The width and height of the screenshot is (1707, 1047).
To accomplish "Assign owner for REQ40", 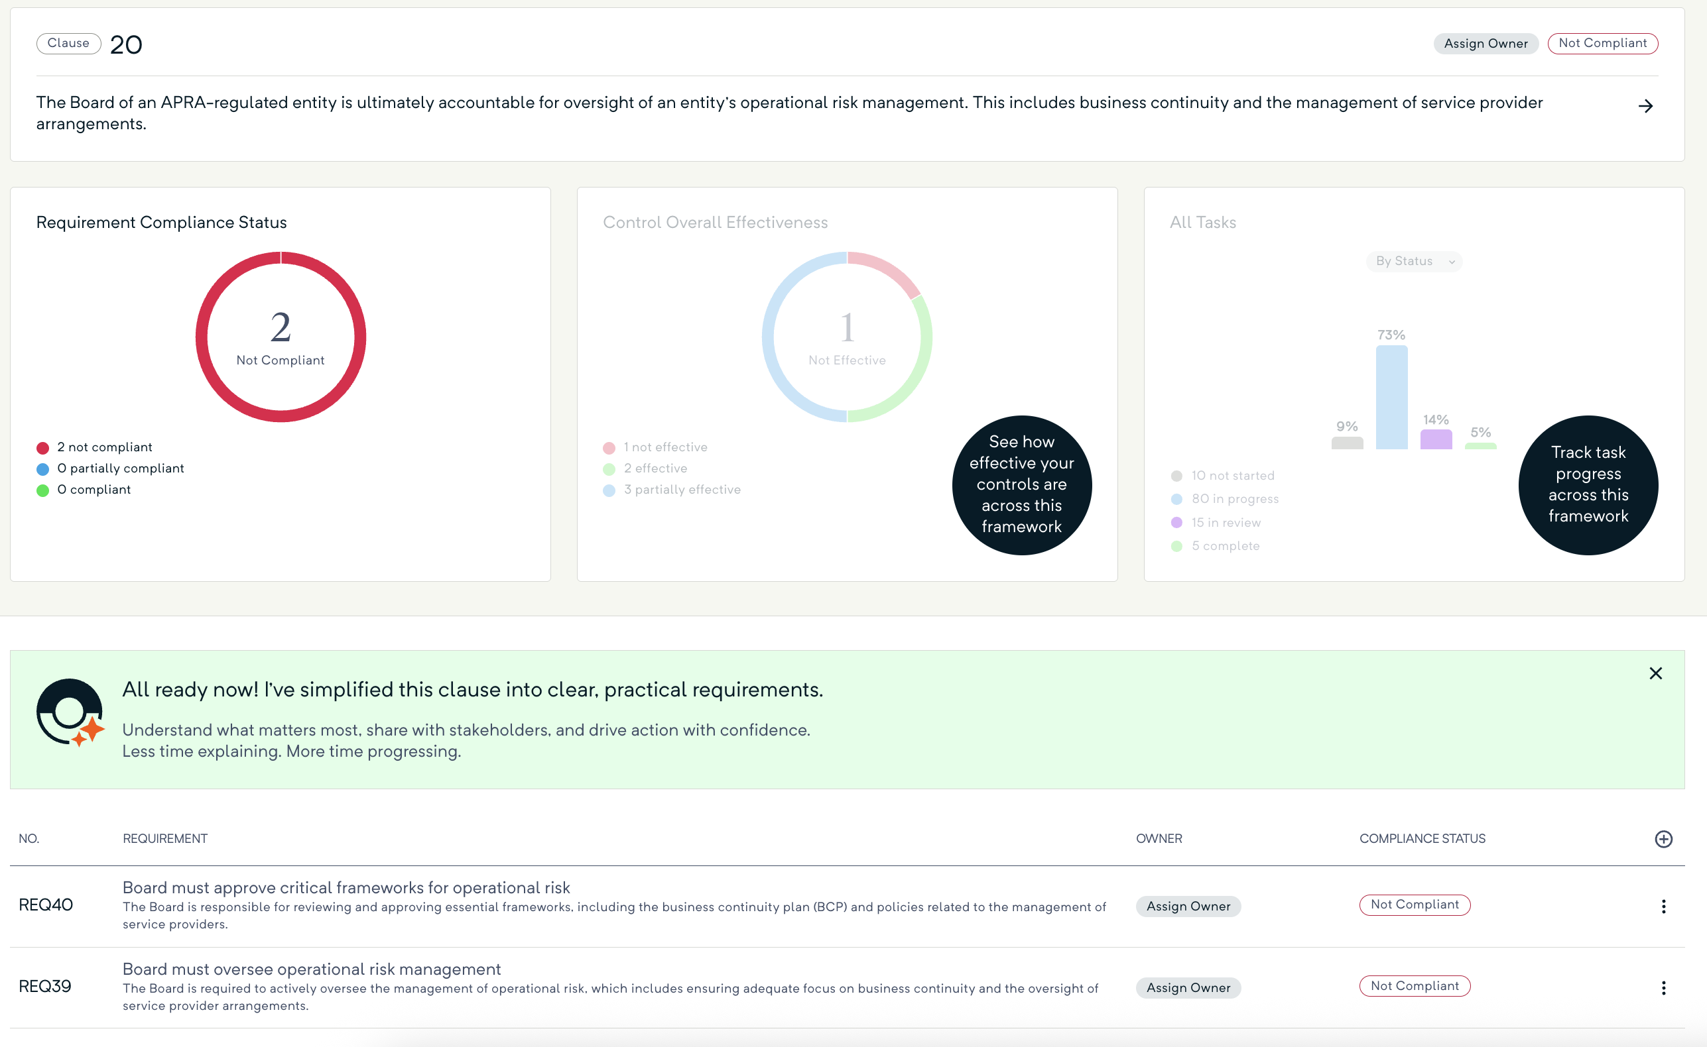I will (1188, 906).
